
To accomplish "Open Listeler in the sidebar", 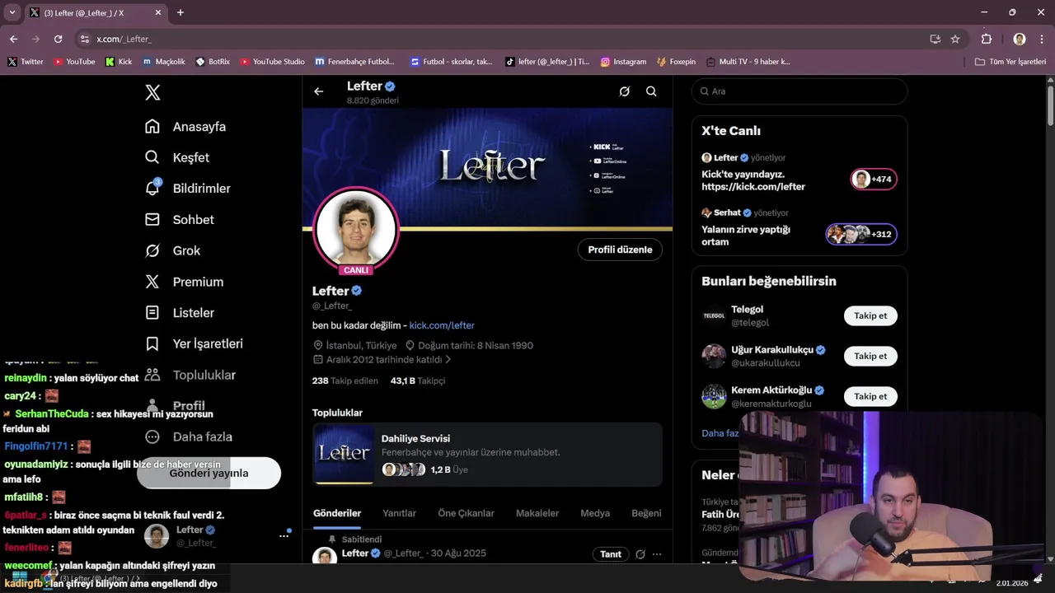I will pos(193,313).
